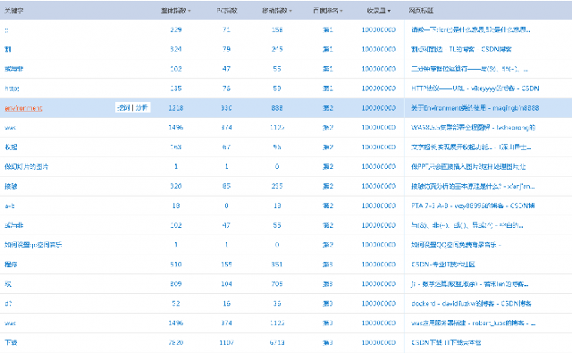572x353 pixels.
Task: Click the 关键字 column header
Action: 14,11
